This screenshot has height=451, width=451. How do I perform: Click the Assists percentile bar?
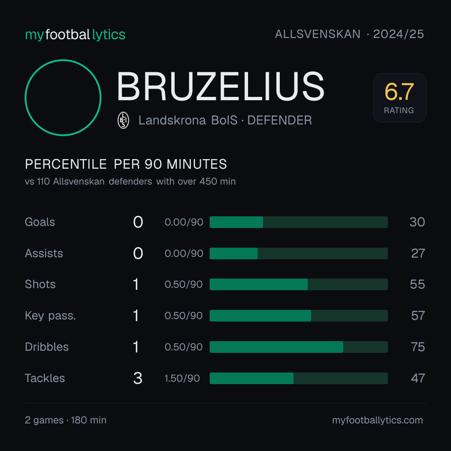[x=299, y=253]
